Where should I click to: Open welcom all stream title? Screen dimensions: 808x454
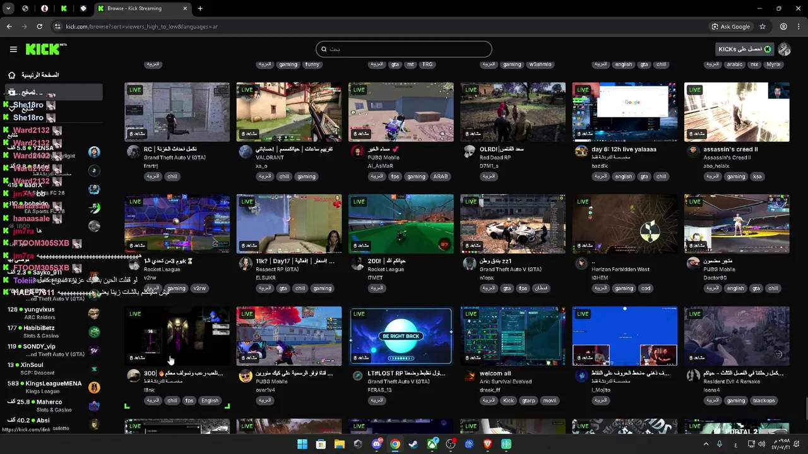point(495,373)
